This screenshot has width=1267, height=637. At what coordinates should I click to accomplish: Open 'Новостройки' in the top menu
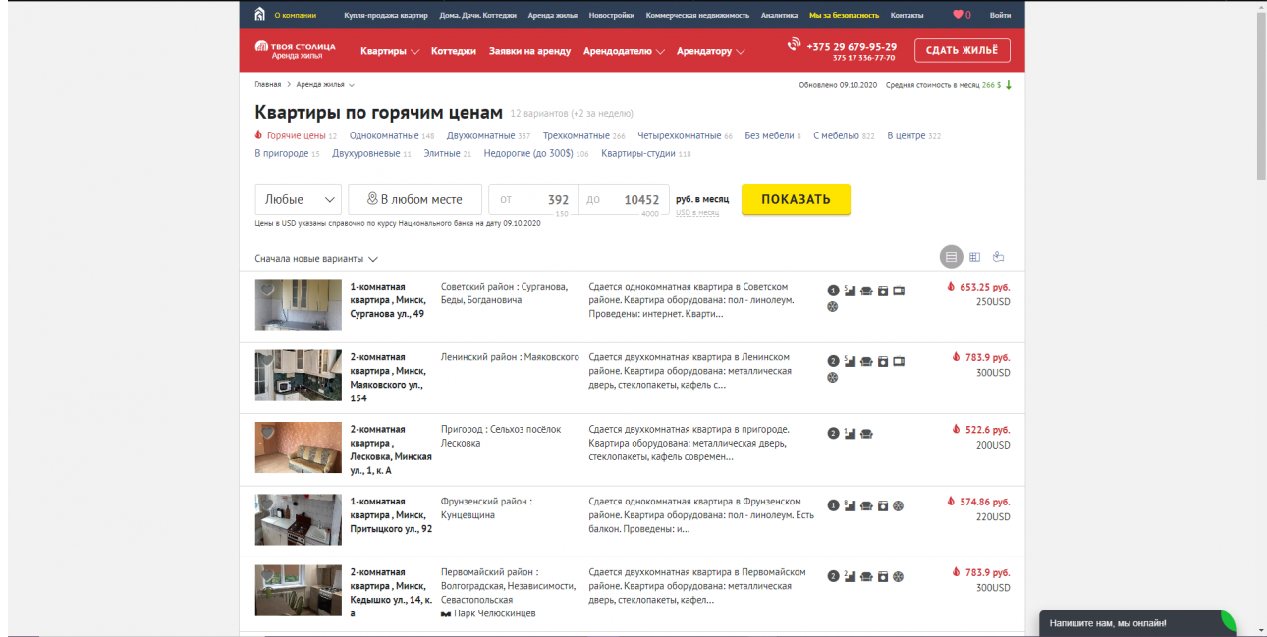coord(611,15)
